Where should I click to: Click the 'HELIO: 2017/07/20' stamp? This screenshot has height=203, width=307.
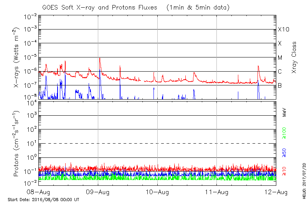[303, 181]
